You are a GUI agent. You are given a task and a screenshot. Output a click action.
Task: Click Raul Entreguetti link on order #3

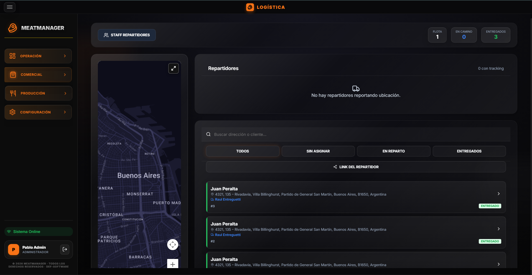point(228,199)
